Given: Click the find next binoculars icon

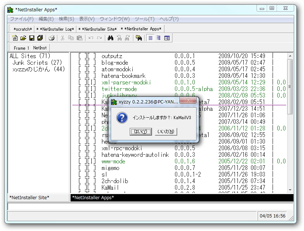Looking at the screenshot, I should [128, 38].
